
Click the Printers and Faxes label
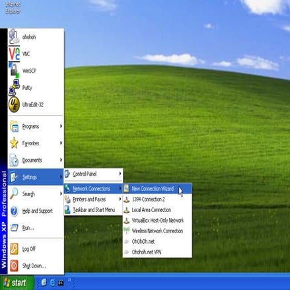pyautogui.click(x=89, y=199)
